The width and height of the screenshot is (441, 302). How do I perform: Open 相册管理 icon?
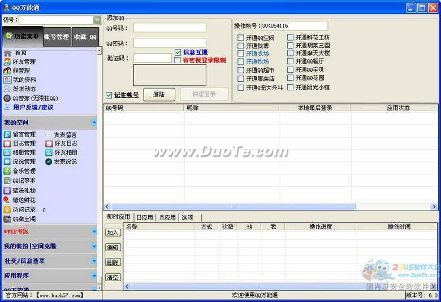coord(7,152)
